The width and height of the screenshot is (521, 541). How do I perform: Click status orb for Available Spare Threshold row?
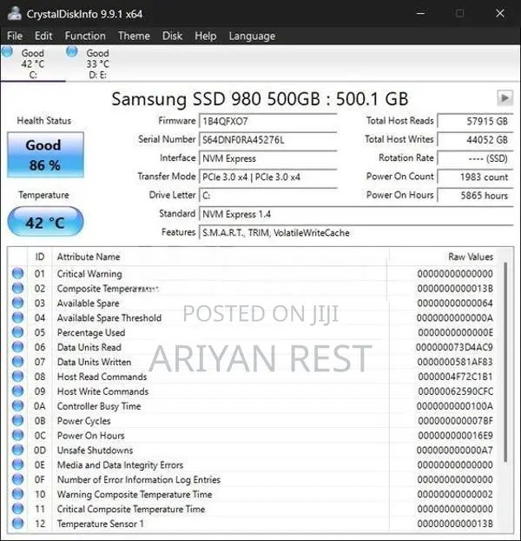[18, 317]
